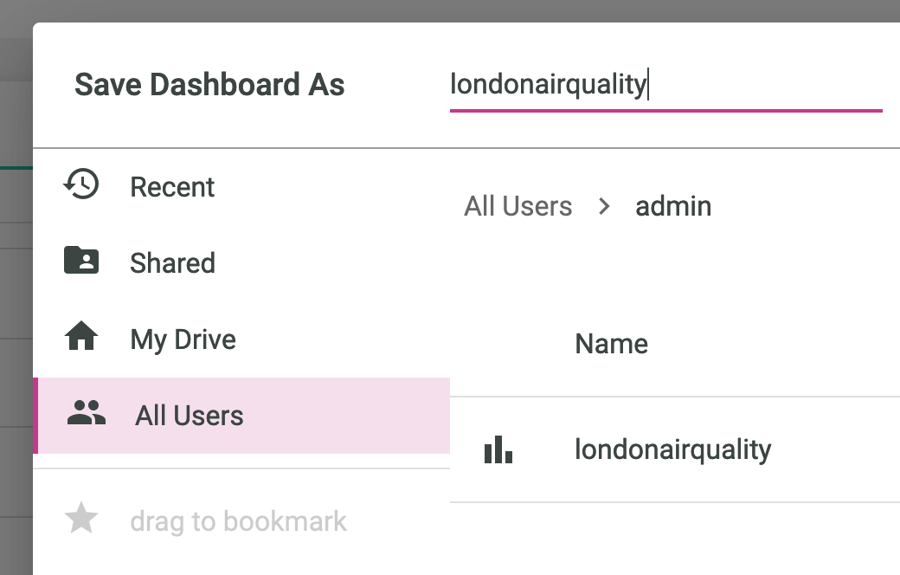Viewport: 900px width, 575px height.
Task: Click the Shared folder icon
Action: (81, 261)
